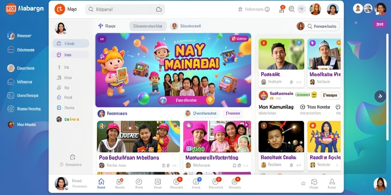Viewport: 391px width, 195px height.
Task: Click the circle icon before 'Toas Komlar'
Action: point(302,107)
